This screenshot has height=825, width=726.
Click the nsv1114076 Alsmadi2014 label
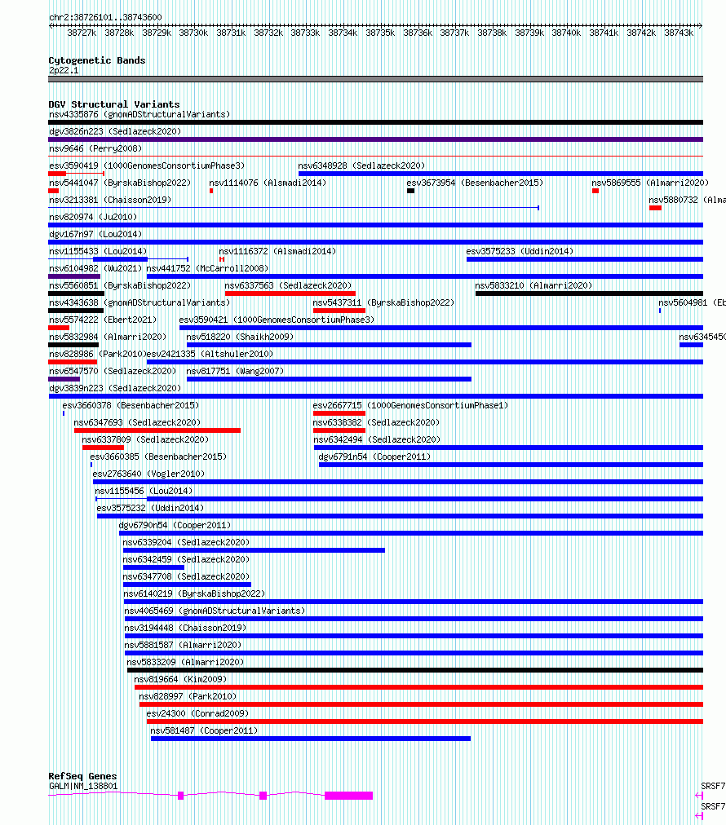point(268,183)
